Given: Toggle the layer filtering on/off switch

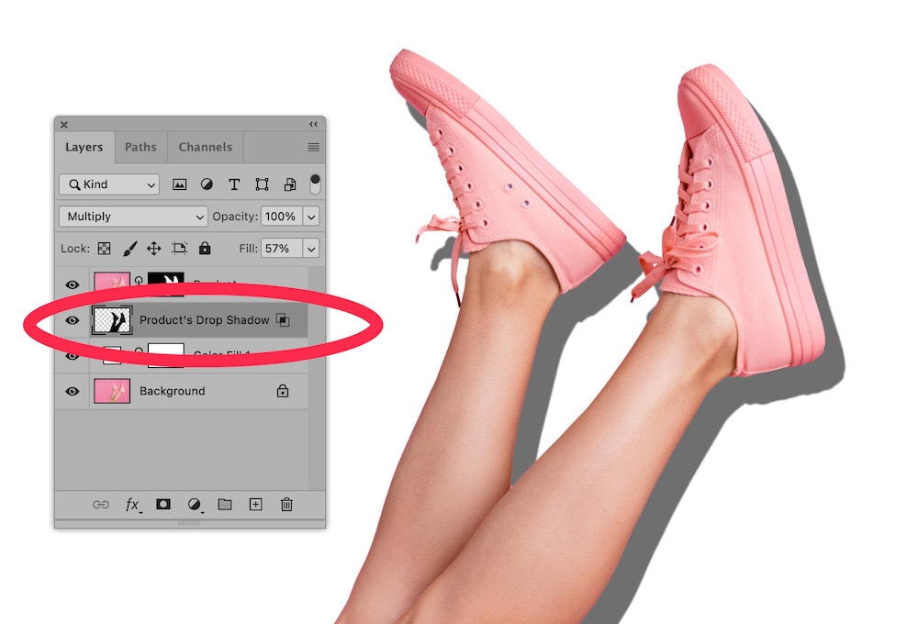Looking at the screenshot, I should [x=315, y=184].
